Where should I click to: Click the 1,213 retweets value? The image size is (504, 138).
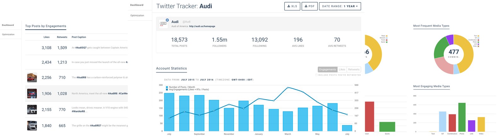[x=62, y=62]
